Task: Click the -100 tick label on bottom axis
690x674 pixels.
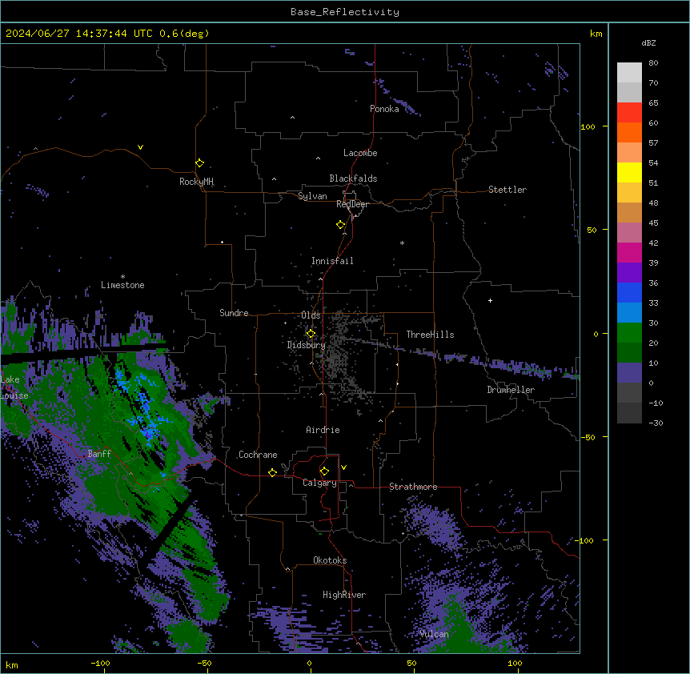Action: (100, 663)
